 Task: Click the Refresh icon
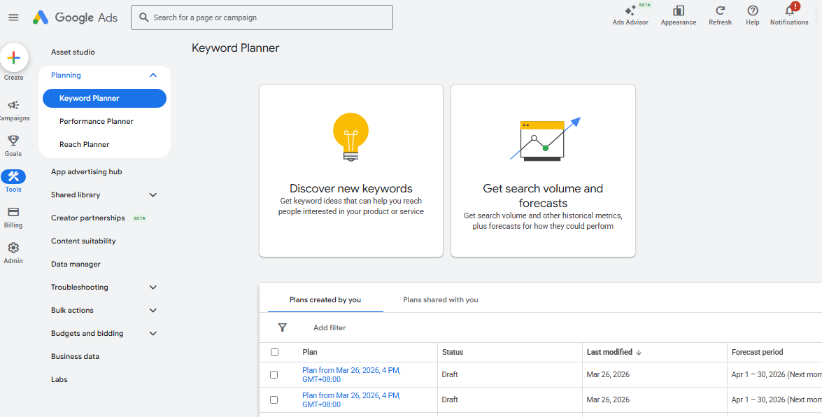[720, 13]
